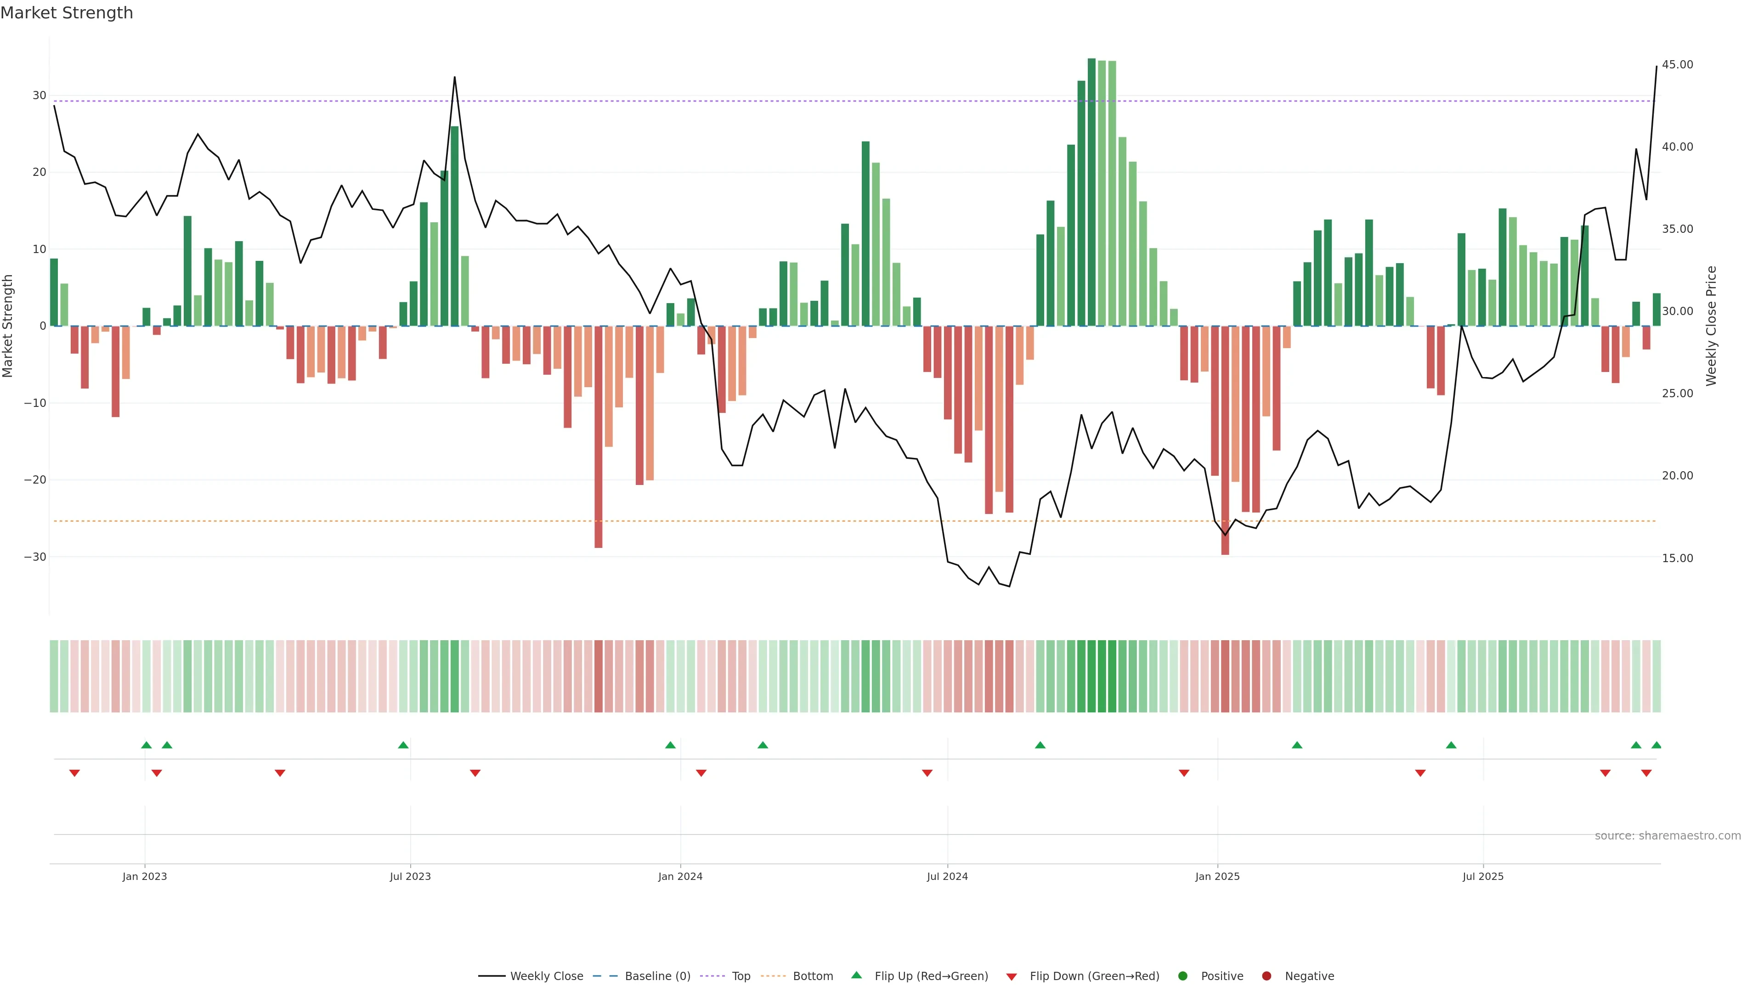Click the last red flip-down marker

(x=1646, y=773)
